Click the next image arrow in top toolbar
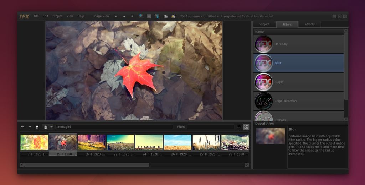This screenshot has height=185, width=365. tap(132, 16)
